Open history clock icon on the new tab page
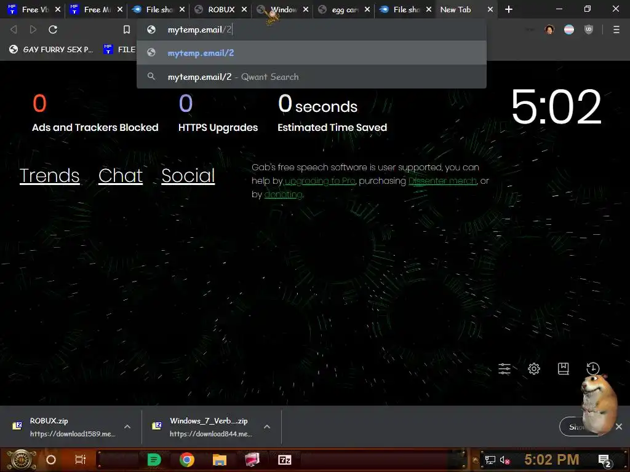The image size is (630, 472). [592, 369]
